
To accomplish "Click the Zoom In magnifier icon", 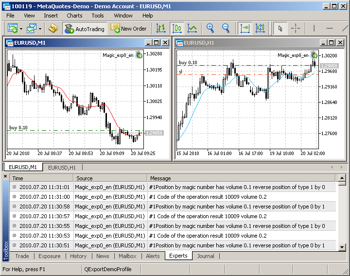I will click(x=210, y=28).
